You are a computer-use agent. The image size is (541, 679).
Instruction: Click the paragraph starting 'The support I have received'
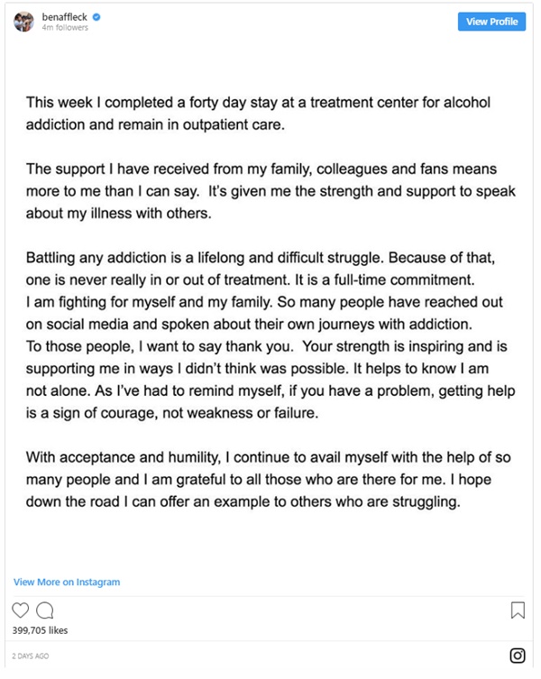pos(270,191)
